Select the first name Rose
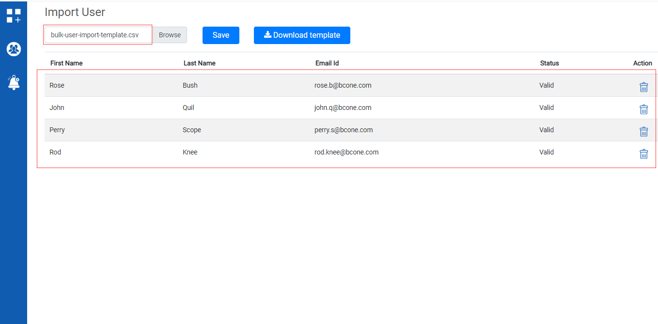 click(57, 85)
